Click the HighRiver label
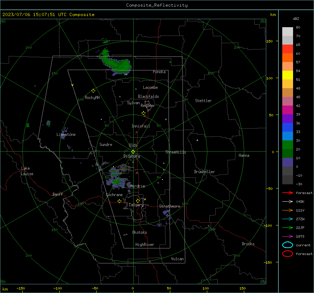Screen dimensions: 314x293 pyautogui.click(x=145, y=245)
